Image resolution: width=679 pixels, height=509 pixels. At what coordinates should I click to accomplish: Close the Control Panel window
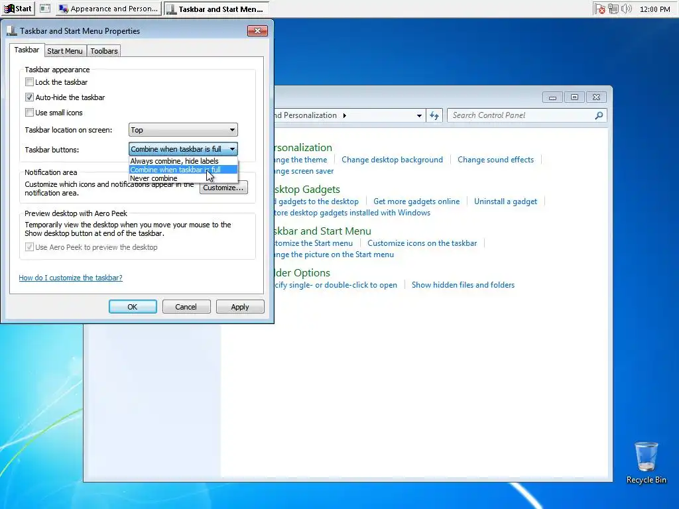(596, 97)
